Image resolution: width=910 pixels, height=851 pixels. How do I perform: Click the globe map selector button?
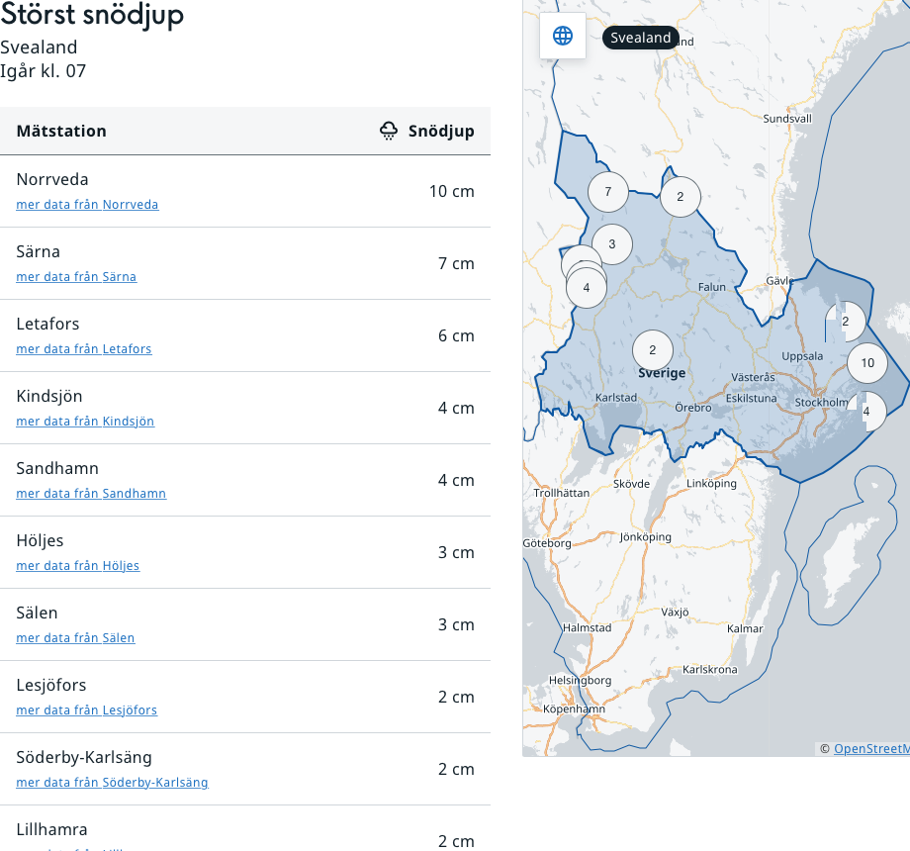563,37
